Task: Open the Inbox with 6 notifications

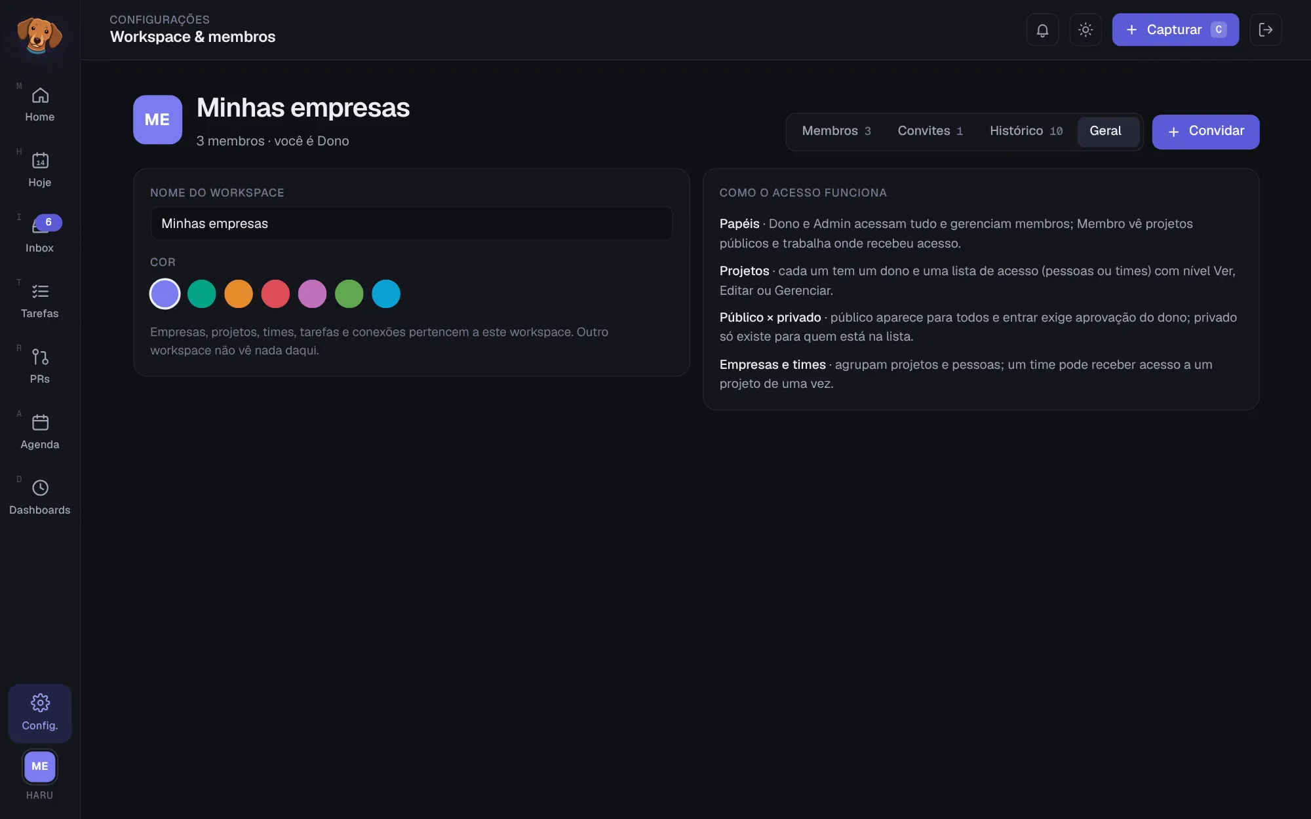Action: pos(40,236)
